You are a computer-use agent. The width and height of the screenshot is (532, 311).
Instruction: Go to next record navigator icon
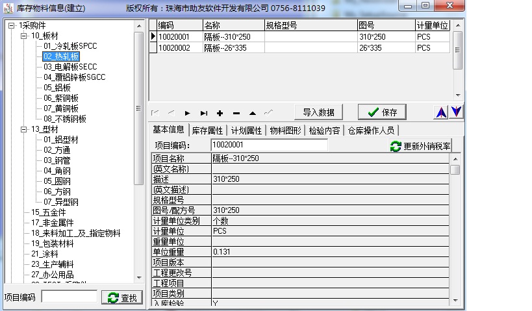188,113
